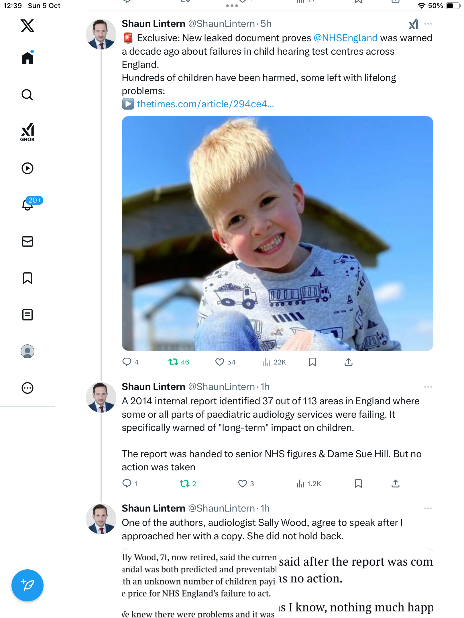Image resolution: width=464 pixels, height=618 pixels.
Task: Open the video play tab in sidebar
Action: [x=27, y=168]
